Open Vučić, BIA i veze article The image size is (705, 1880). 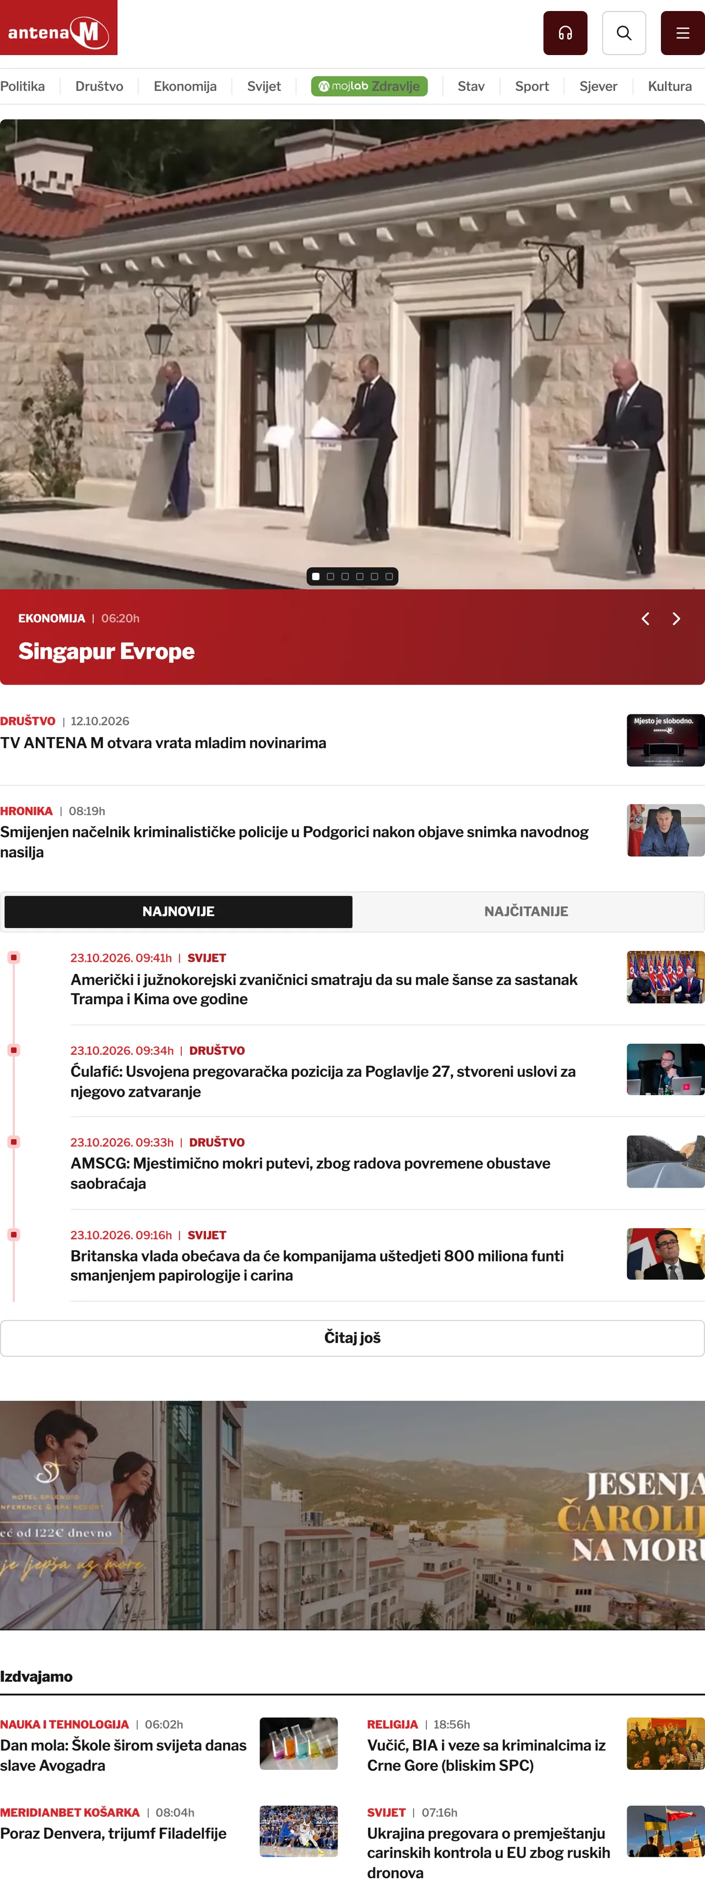486,1755
